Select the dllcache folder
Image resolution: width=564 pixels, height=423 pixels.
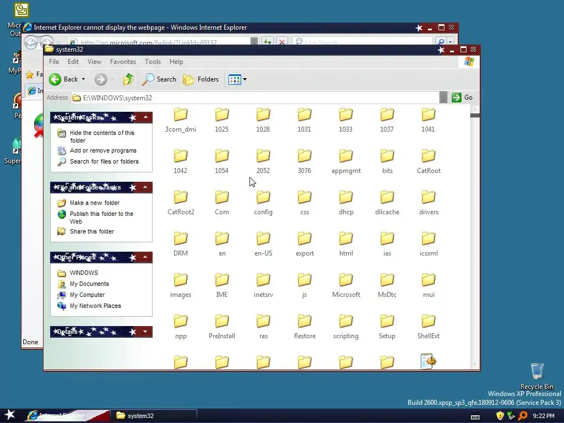(387, 203)
